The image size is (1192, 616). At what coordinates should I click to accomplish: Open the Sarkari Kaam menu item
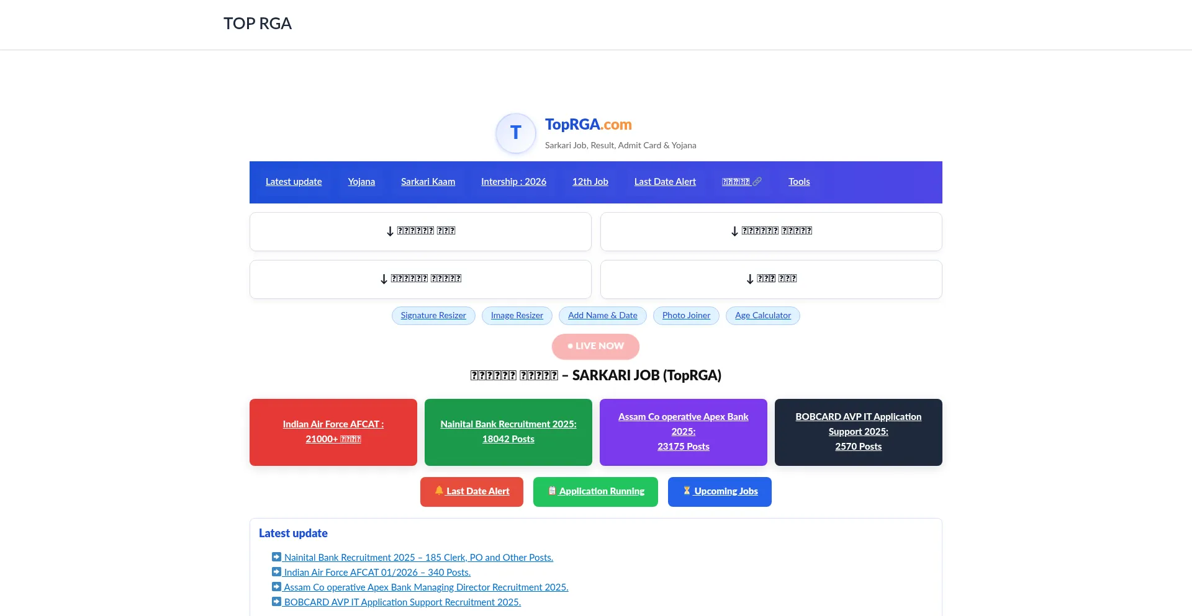(x=428, y=182)
